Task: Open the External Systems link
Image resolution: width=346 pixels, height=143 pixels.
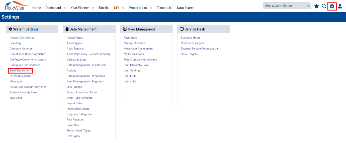Action: pyautogui.click(x=20, y=76)
